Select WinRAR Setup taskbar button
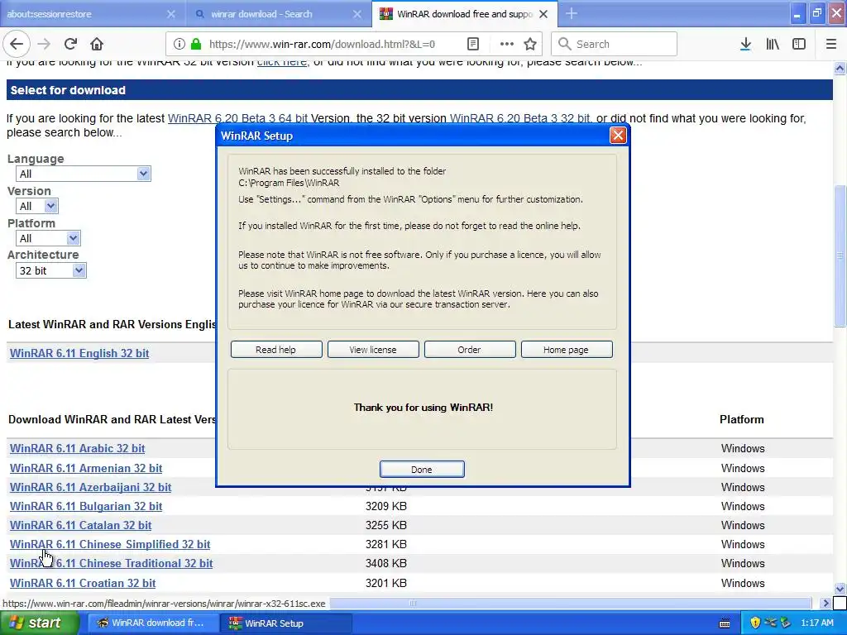The height and width of the screenshot is (635, 847). tap(286, 623)
